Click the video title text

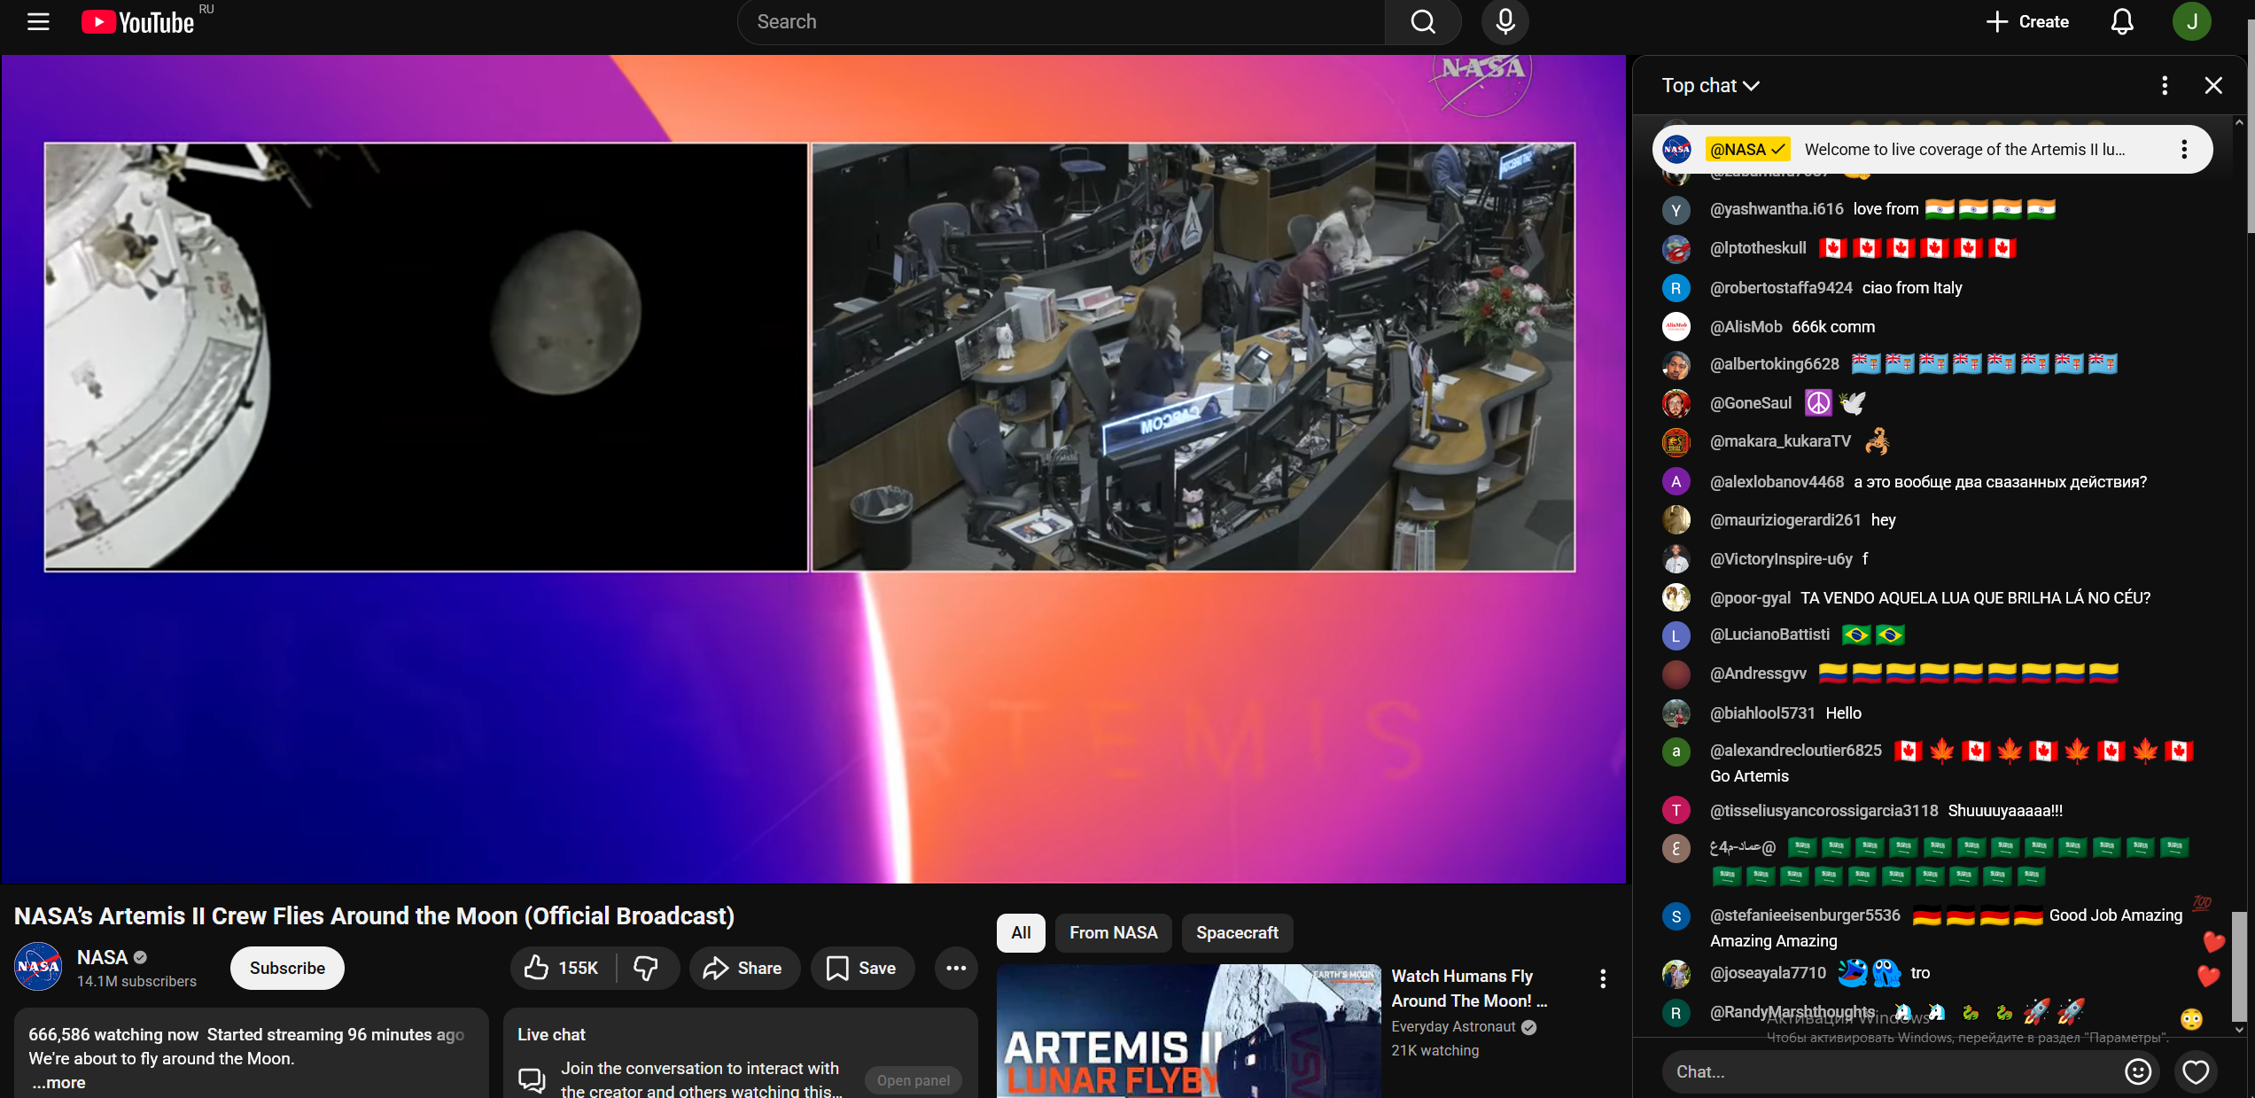[x=374, y=915]
